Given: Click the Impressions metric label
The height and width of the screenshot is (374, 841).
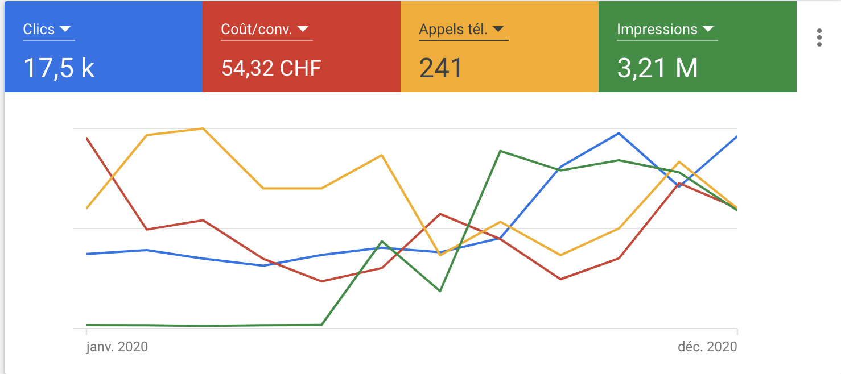Looking at the screenshot, I should (x=657, y=30).
